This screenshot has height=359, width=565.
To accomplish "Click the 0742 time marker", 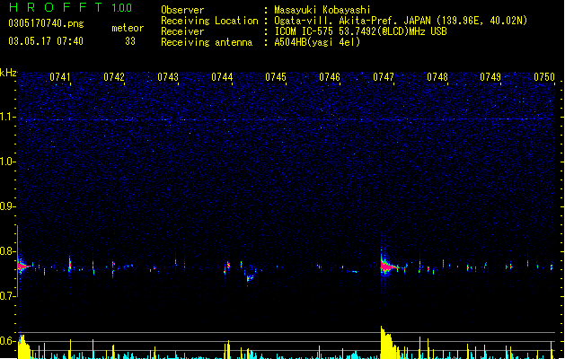I will tap(114, 77).
